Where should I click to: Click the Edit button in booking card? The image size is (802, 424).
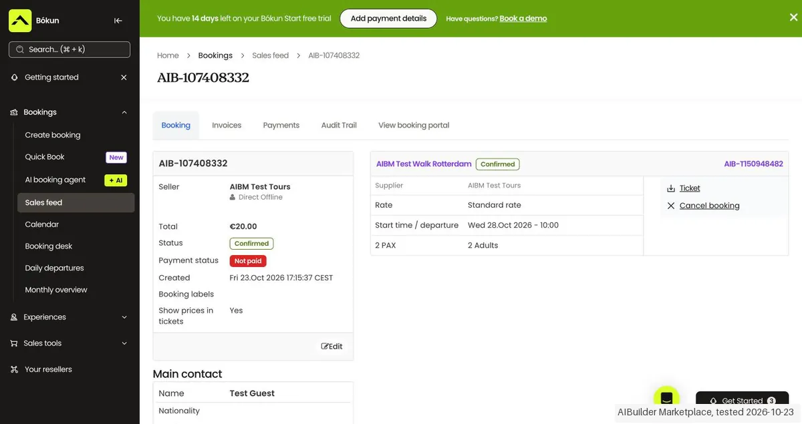pos(332,347)
